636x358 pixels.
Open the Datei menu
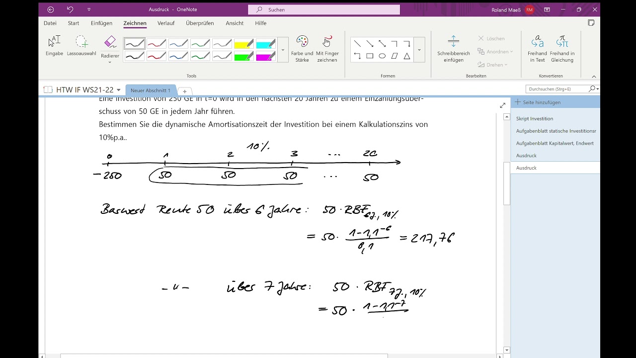[x=50, y=23]
